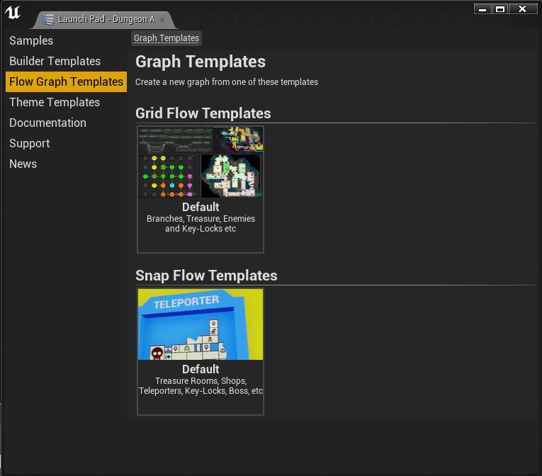The width and height of the screenshot is (542, 476).
Task: Open the Samples section
Action: pyautogui.click(x=31, y=40)
